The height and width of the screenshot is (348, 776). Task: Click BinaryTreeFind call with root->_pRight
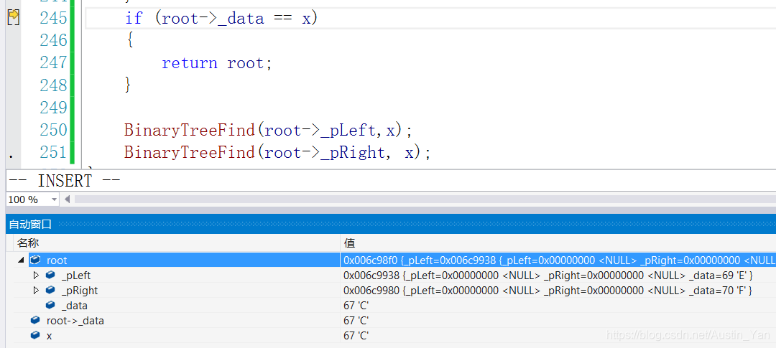tap(277, 153)
